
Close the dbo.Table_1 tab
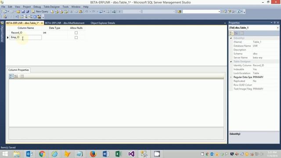tap(42, 23)
